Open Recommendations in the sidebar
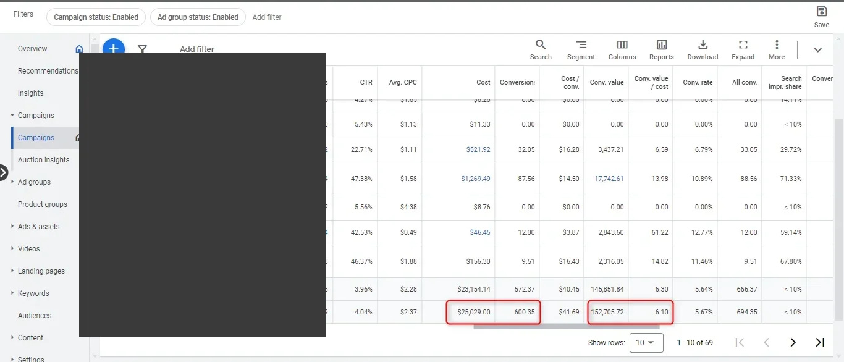This screenshot has width=844, height=362. coord(48,71)
